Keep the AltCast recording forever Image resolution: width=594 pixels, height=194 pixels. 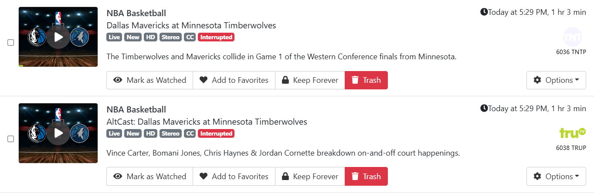click(310, 177)
